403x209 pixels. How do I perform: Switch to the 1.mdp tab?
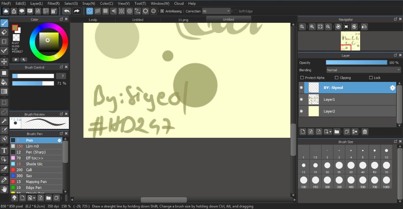93,20
